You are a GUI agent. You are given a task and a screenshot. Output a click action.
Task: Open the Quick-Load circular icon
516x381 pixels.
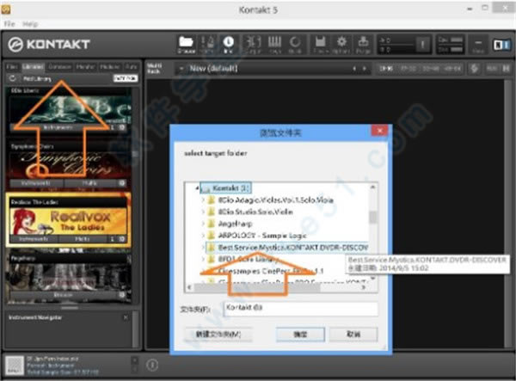(295, 45)
